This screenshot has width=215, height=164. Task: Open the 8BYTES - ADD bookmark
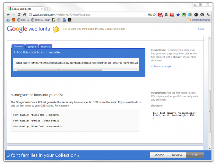pos(40,20)
